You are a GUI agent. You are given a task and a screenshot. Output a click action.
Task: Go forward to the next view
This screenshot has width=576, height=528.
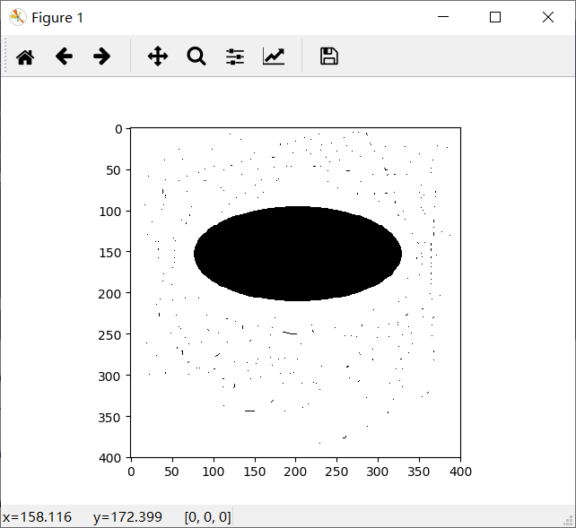coord(101,56)
